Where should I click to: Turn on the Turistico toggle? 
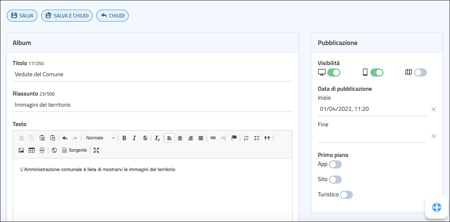346,195
